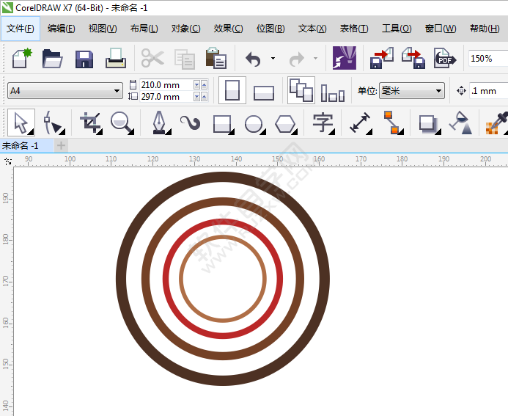Viewport: 508px width, 416px height.
Task: Open the 位图(B) menu
Action: tap(270, 29)
